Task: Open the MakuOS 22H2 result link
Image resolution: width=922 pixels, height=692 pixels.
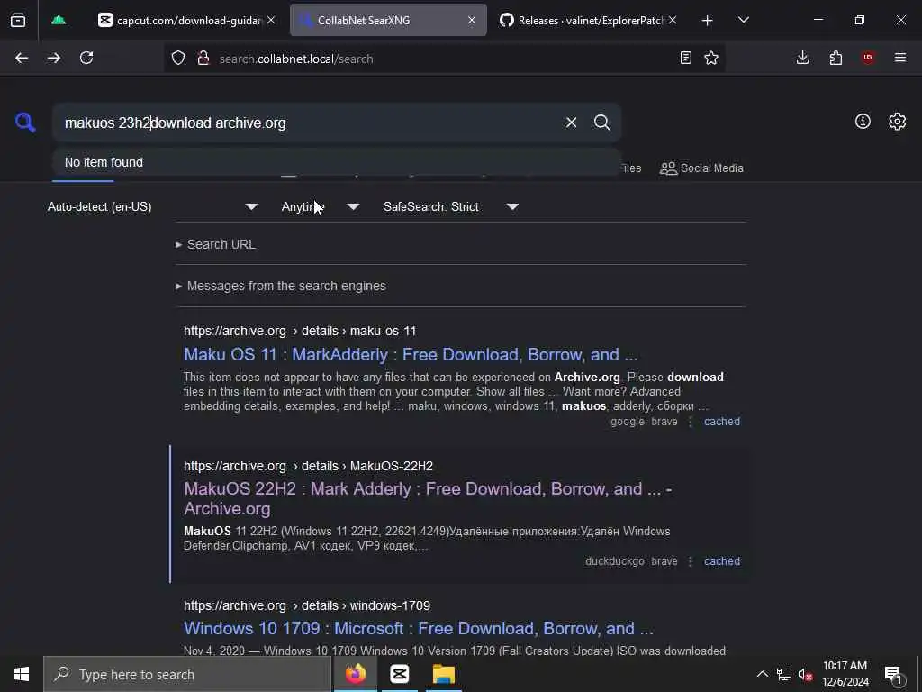Action: [x=428, y=498]
